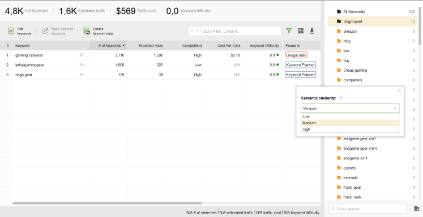This screenshot has height=217, width=423.
Task: Expand the arrows beside gaming eyewear
Action: (x=81, y=55)
